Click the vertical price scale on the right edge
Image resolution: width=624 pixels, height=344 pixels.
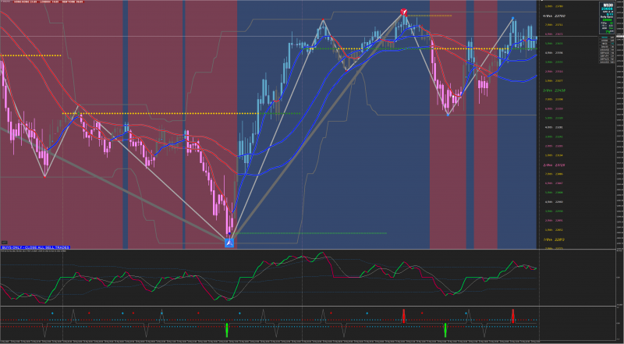tap(620, 126)
